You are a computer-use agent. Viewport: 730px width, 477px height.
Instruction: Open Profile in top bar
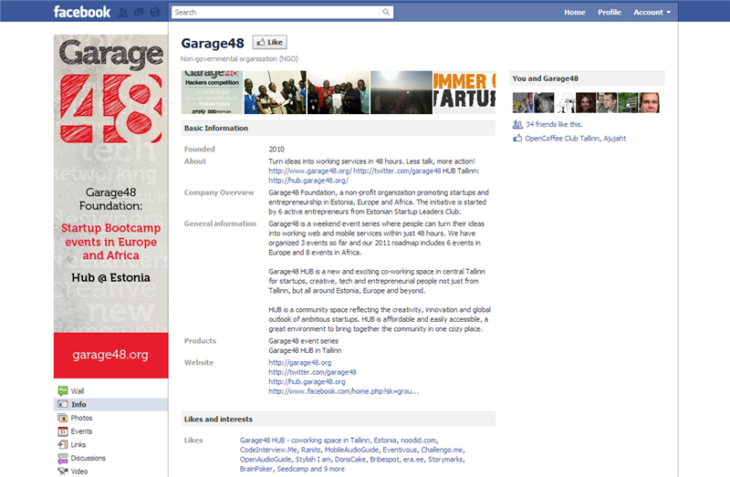[610, 12]
